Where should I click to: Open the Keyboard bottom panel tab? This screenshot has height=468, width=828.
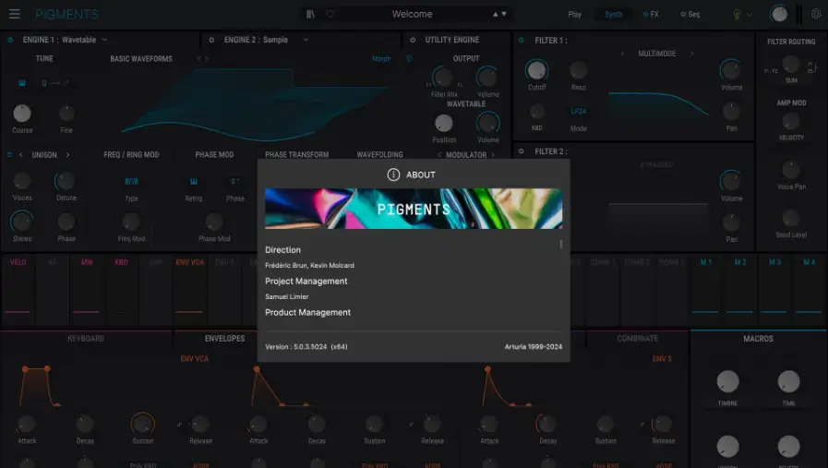coord(86,339)
